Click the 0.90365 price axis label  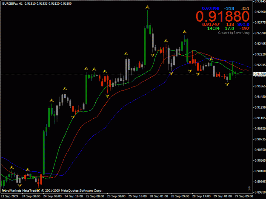(260, 160)
